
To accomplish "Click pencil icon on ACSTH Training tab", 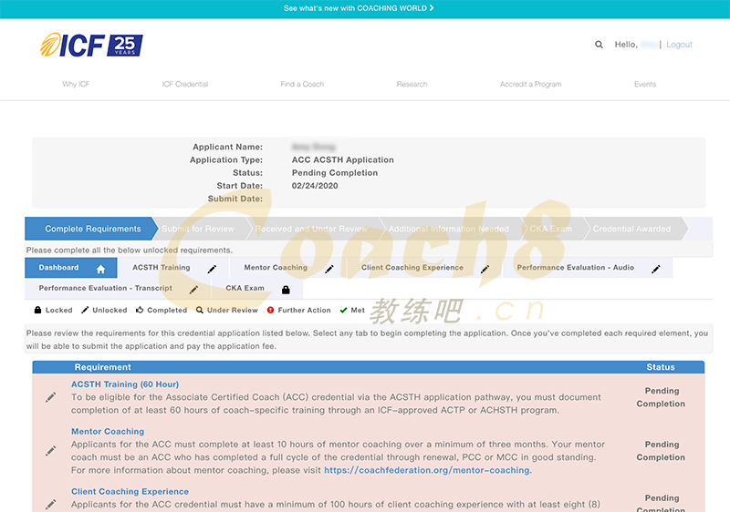I will point(212,269).
